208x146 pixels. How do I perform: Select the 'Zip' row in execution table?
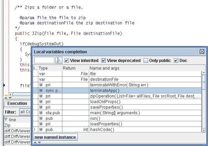pyautogui.click(x=17, y=125)
